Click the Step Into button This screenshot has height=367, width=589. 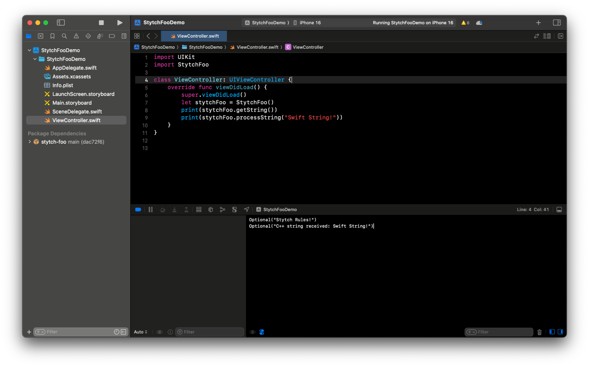(174, 209)
